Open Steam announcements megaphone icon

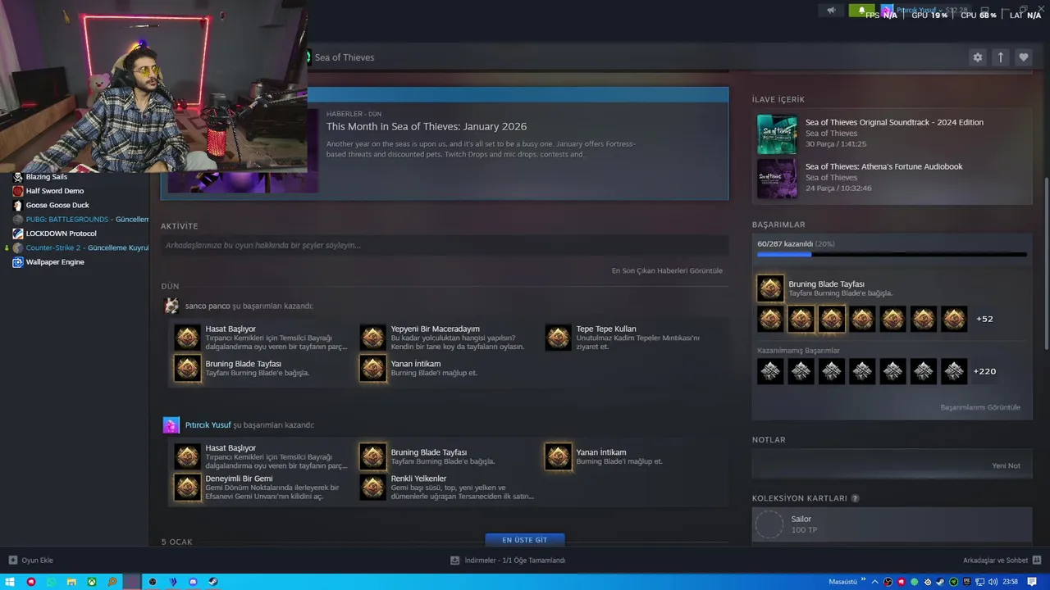[831, 11]
